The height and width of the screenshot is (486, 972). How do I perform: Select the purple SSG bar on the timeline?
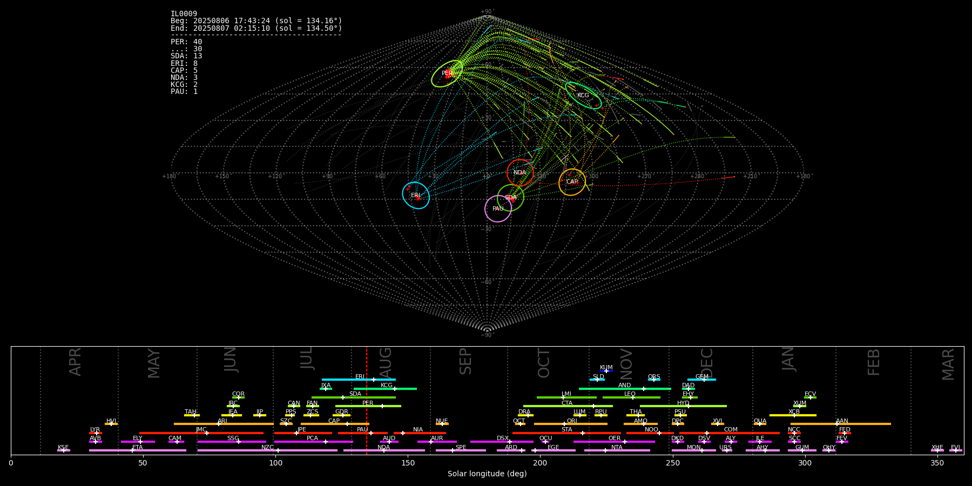(x=232, y=442)
